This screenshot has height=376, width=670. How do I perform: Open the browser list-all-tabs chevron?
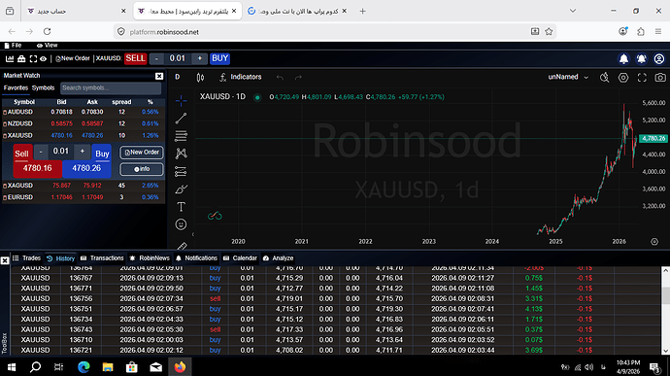click(573, 11)
